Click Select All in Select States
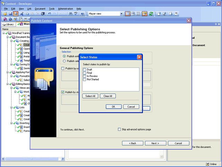Viewport: 222px width, 167px height. [90, 96]
